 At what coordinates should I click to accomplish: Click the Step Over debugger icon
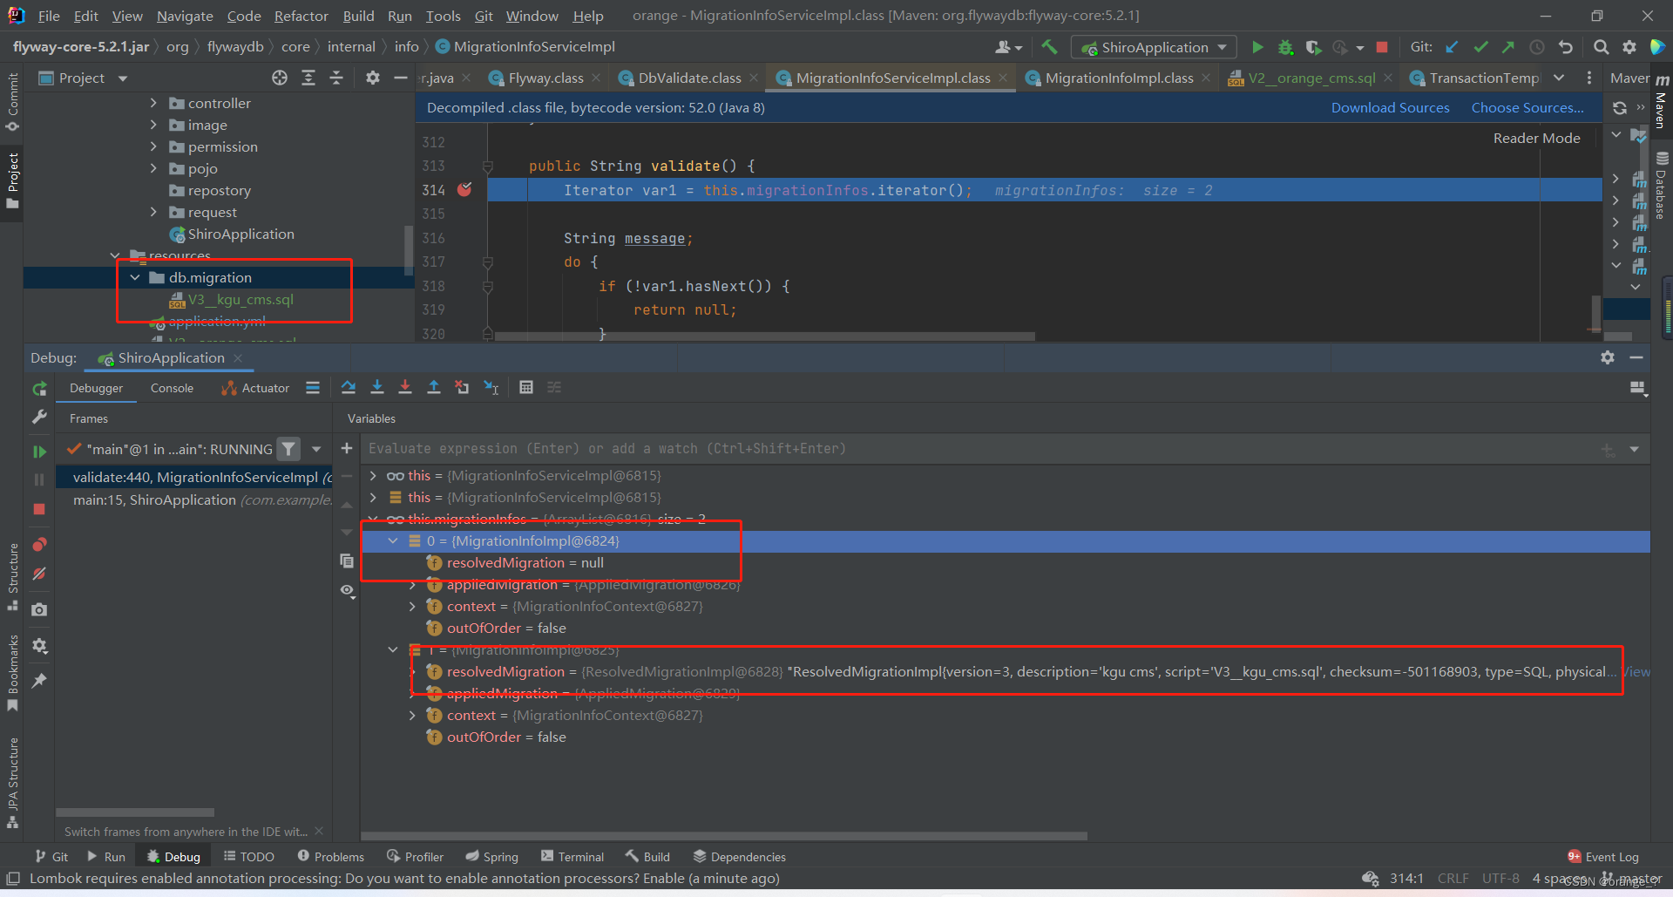click(x=349, y=388)
